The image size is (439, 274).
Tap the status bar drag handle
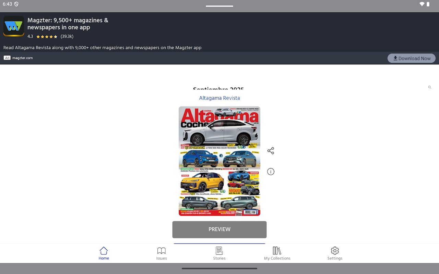(219, 6)
